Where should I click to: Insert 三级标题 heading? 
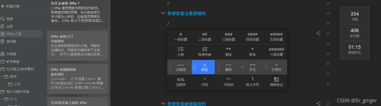coord(229,37)
